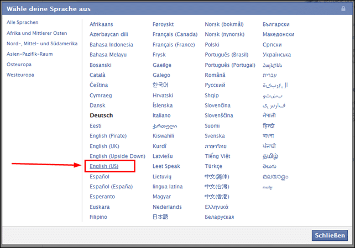This screenshot has height=248, width=355.
Task: Select Galego language
Action: 161,75
